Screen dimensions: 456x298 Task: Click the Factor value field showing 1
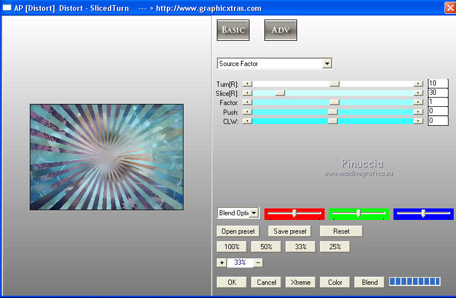click(x=438, y=102)
